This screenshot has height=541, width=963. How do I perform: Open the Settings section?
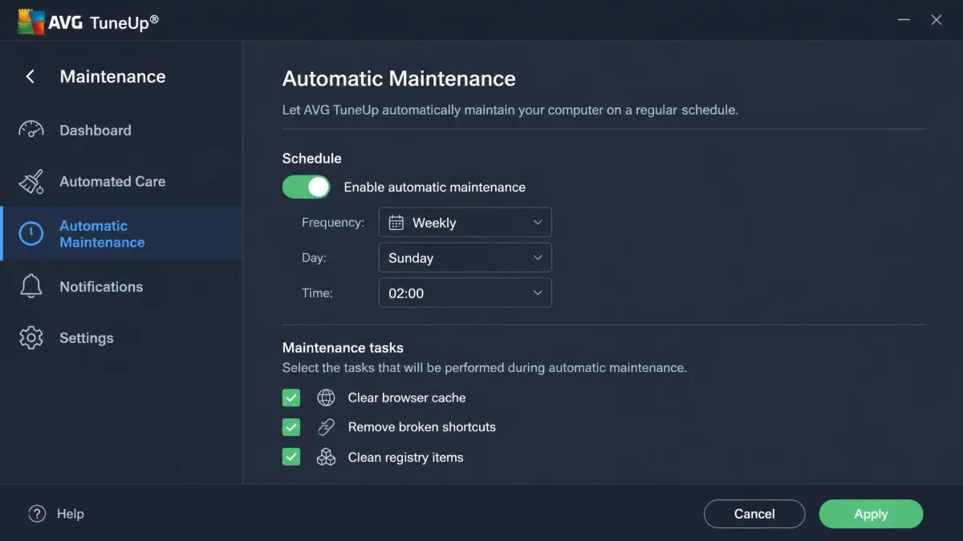point(121,337)
